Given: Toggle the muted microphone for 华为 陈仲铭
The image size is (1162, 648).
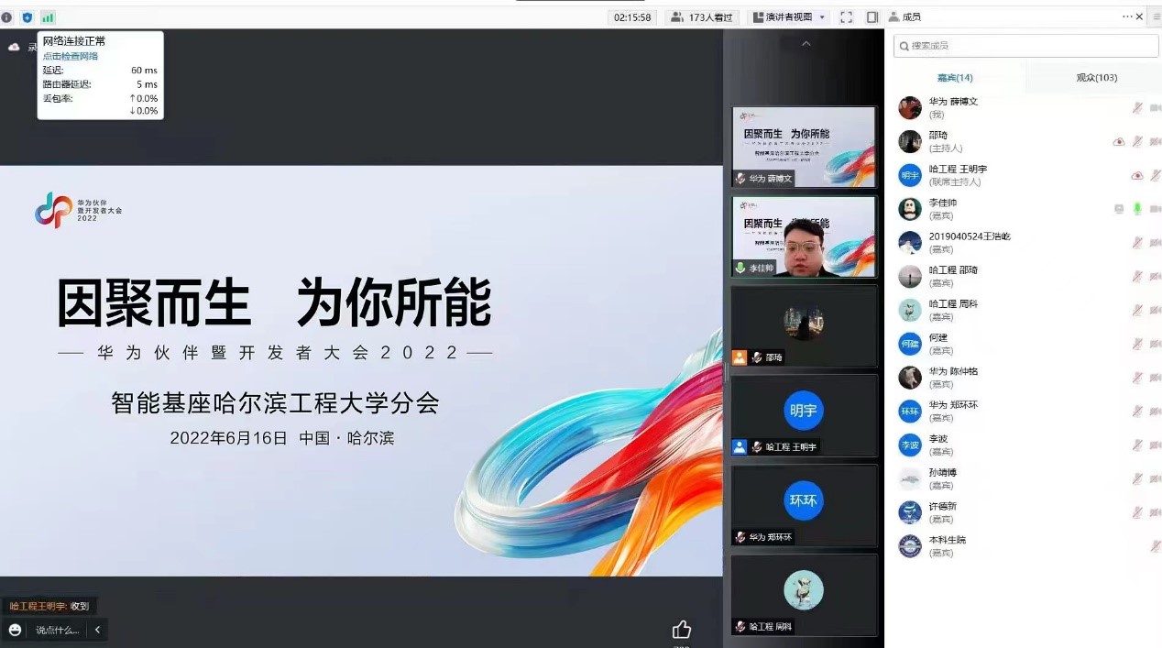Looking at the screenshot, I should (1137, 378).
